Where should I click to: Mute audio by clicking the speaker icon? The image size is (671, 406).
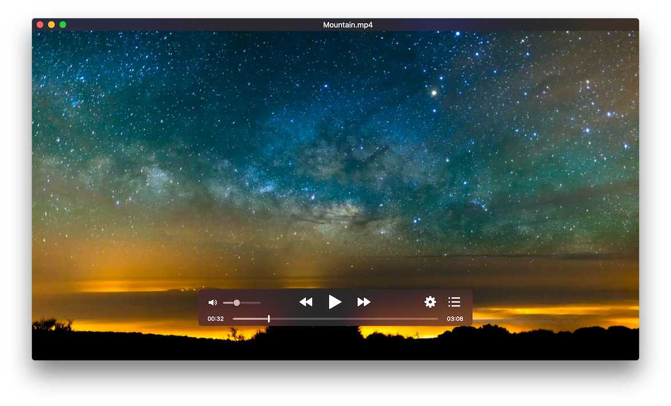pos(213,302)
